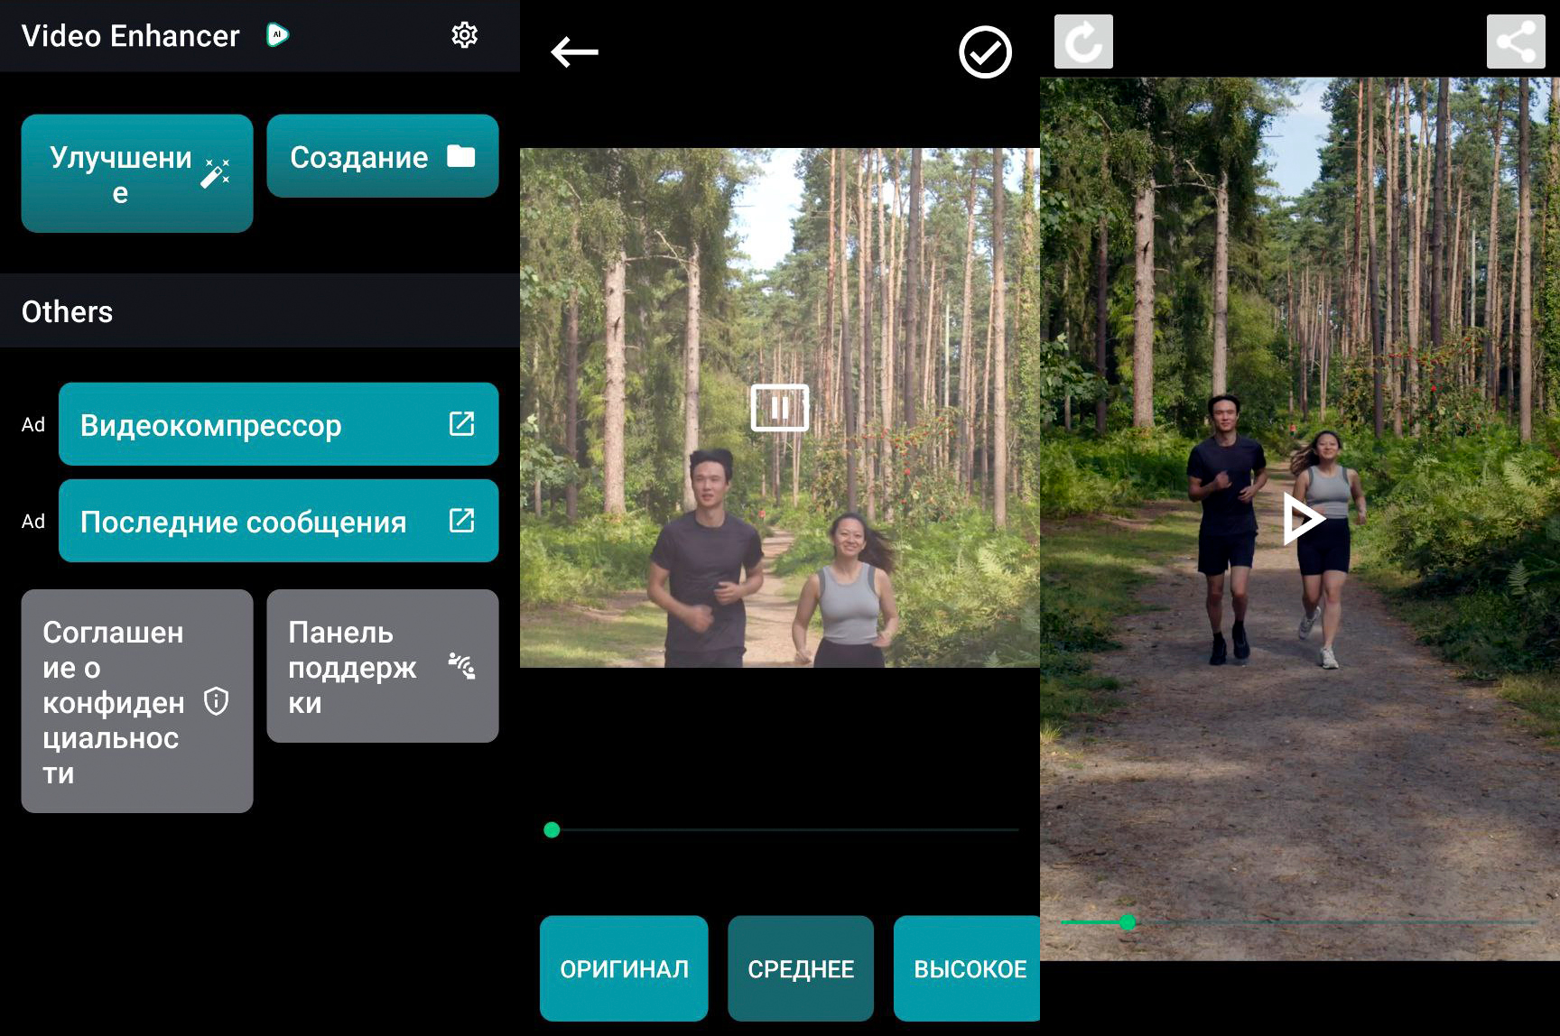Open the Видеокомпрессор ad link
The image size is (1560, 1036).
(x=278, y=424)
